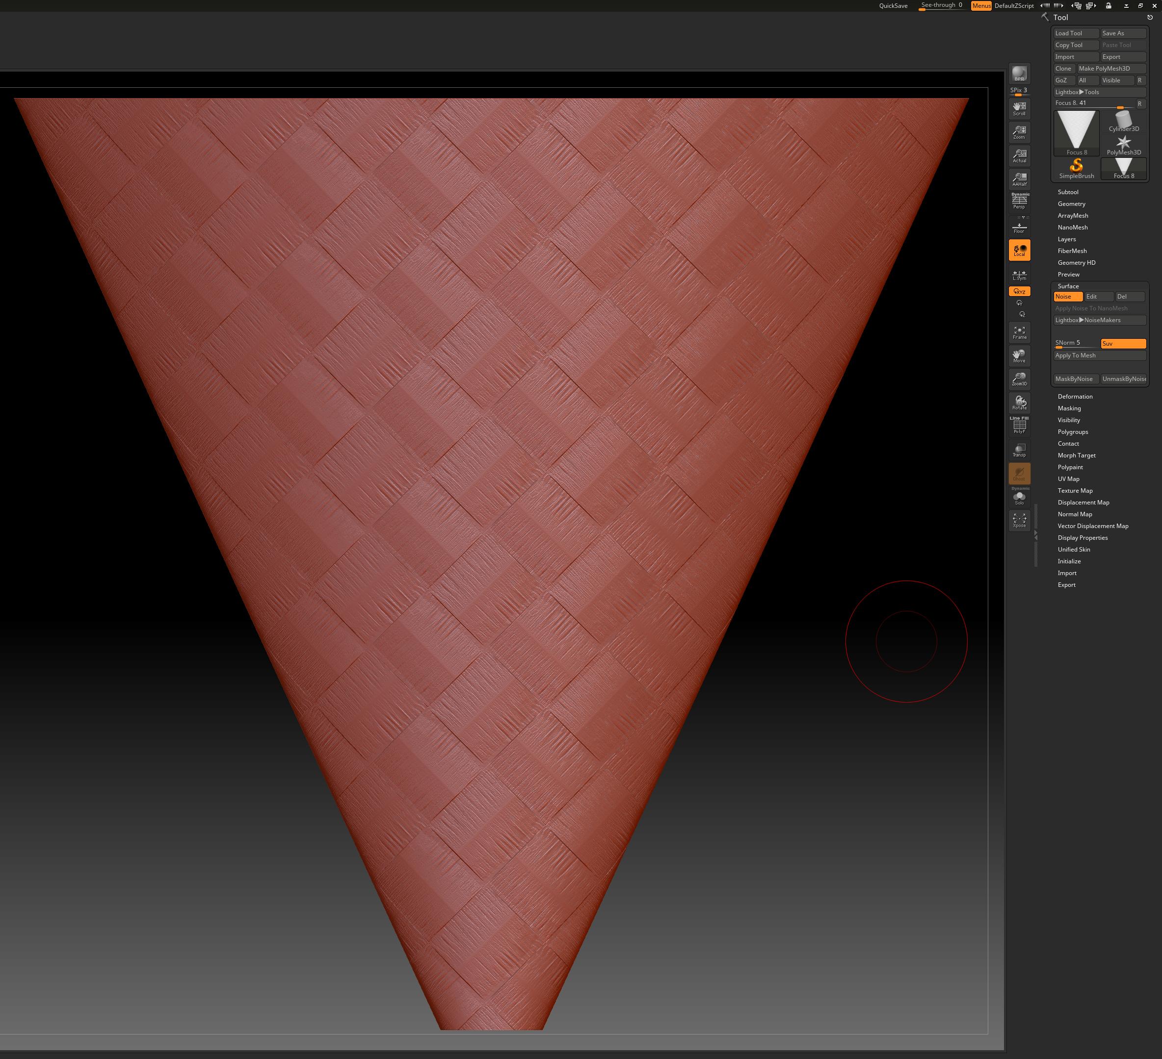Load next UI layout icon
This screenshot has height=1059, width=1162.
coord(1090,6)
